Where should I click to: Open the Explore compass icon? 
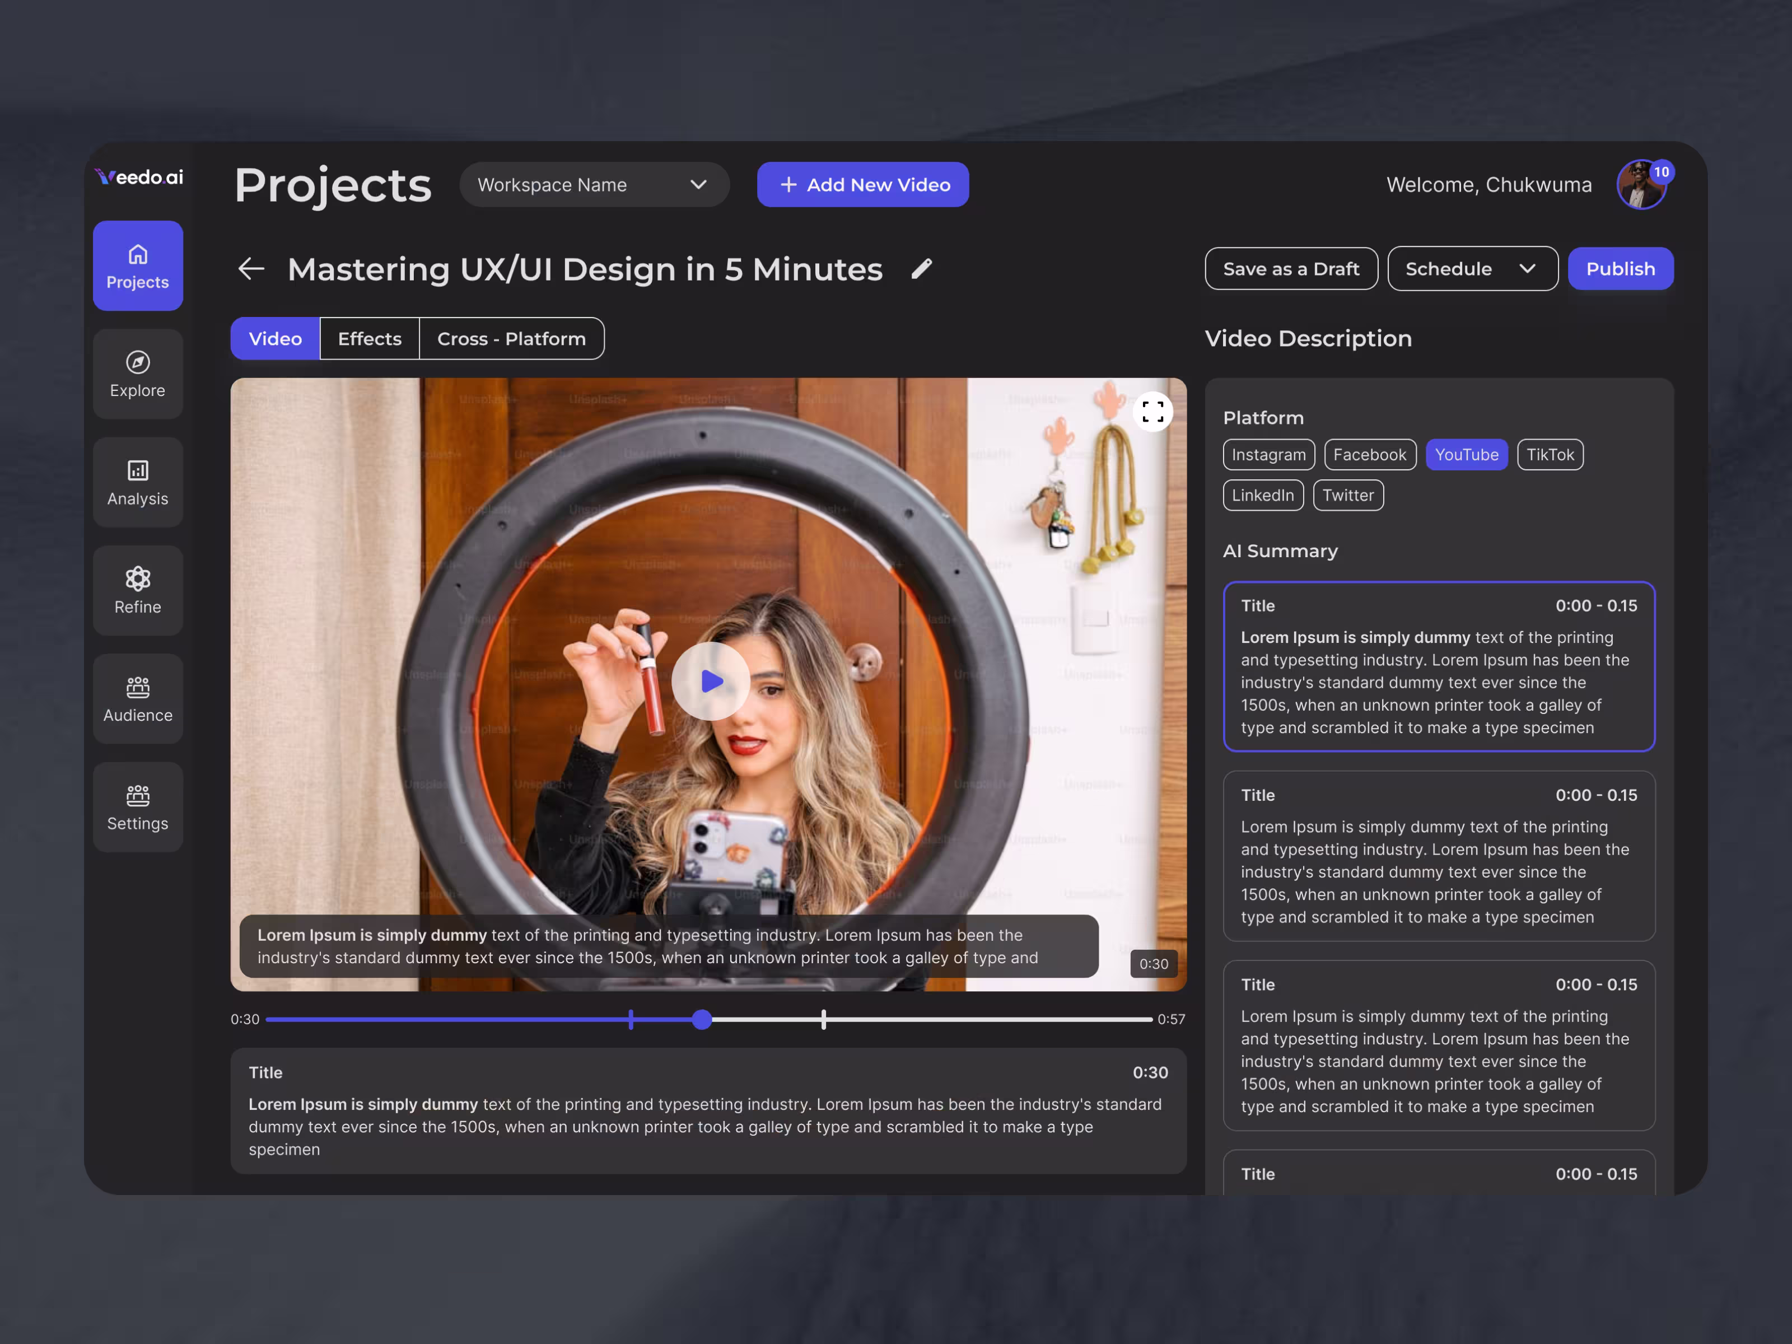click(138, 362)
